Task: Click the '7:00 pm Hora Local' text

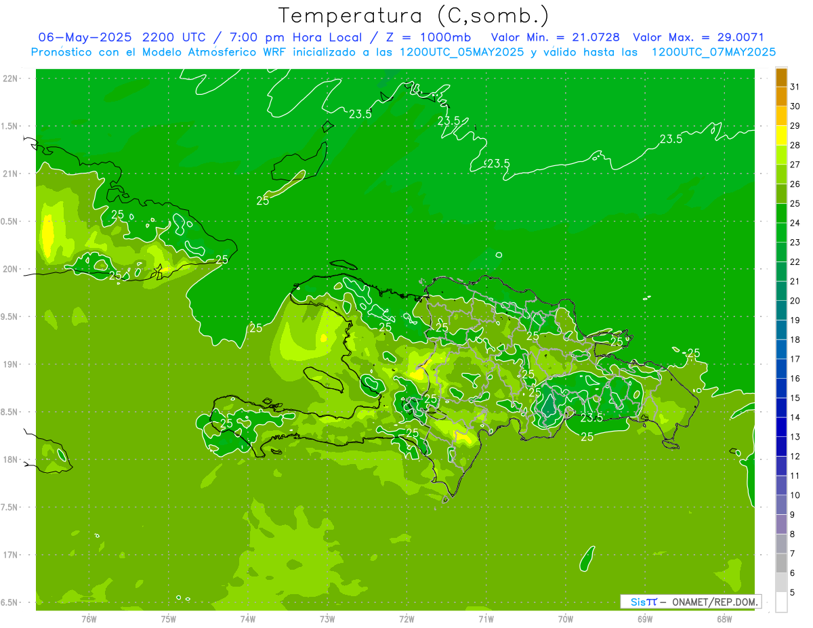Action: (x=297, y=37)
